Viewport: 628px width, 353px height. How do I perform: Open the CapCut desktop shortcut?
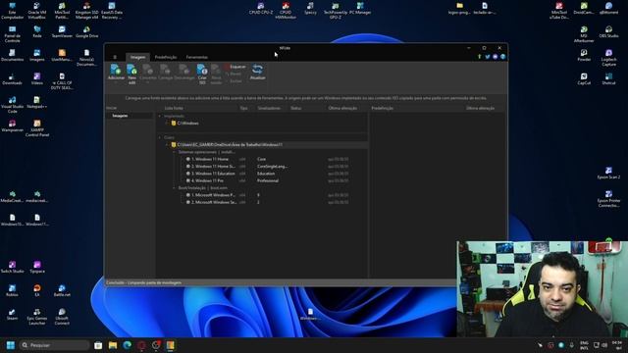pos(584,79)
